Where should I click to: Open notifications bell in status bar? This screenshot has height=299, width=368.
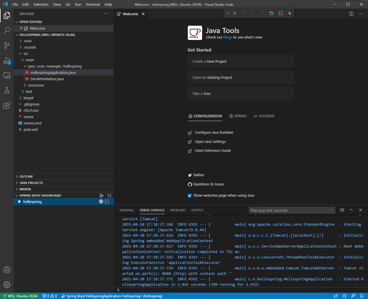(x=362, y=296)
